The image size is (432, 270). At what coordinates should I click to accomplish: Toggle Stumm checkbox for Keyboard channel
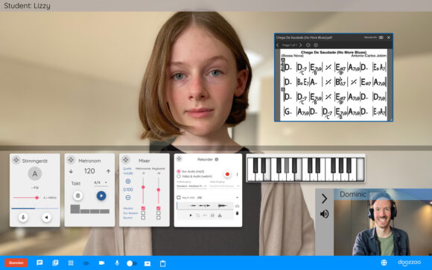[159, 218]
